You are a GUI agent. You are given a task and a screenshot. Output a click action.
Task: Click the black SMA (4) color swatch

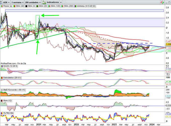coord(26,6)
